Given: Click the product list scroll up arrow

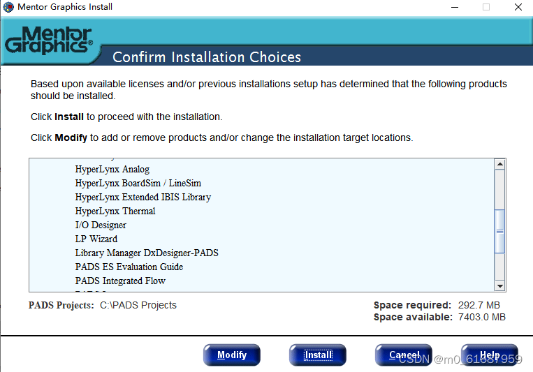Looking at the screenshot, I should (x=499, y=165).
